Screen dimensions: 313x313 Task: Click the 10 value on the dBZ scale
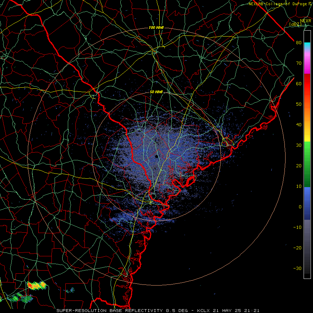click(299, 186)
